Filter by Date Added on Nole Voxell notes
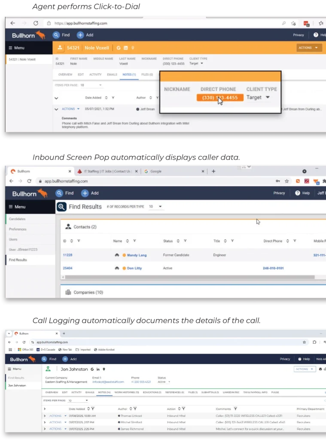 pyautogui.click(x=113, y=98)
